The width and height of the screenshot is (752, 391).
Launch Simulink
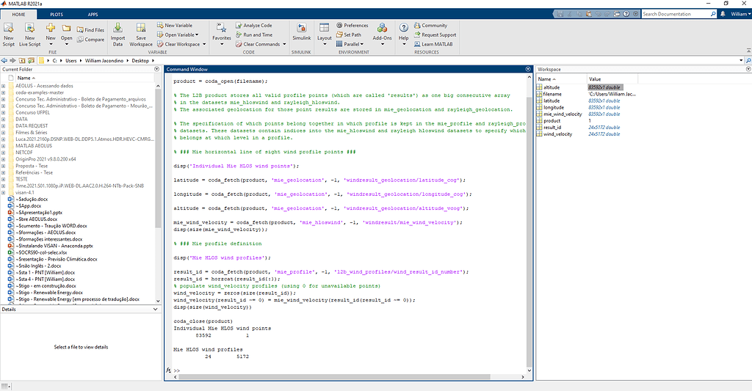[x=301, y=32]
